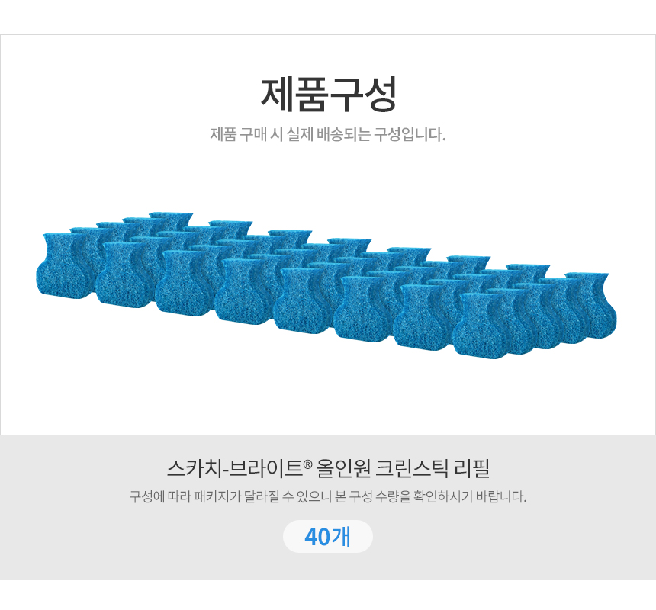
Task: Select the 구성에 따라 패키지가 notice text
Action: pyautogui.click(x=328, y=496)
